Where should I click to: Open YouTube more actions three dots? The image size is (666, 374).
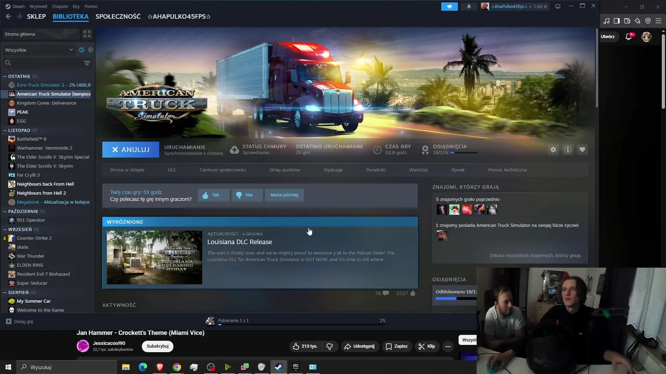pyautogui.click(x=447, y=346)
